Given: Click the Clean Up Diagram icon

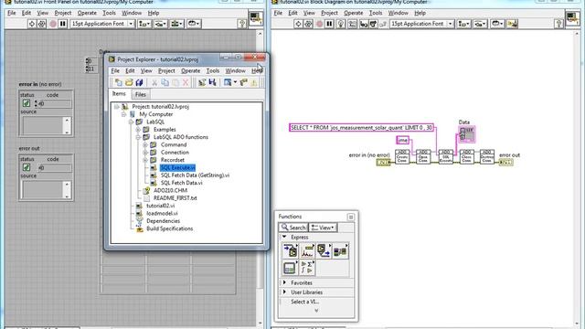Looking at the screenshot, I should pos(512,24).
